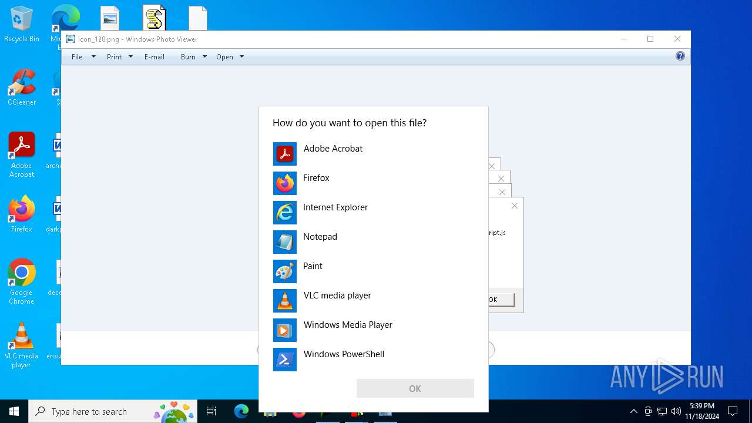Viewport: 752px width, 423px height.
Task: Minimize the Windows Photo Viewer window
Action: click(x=623, y=39)
